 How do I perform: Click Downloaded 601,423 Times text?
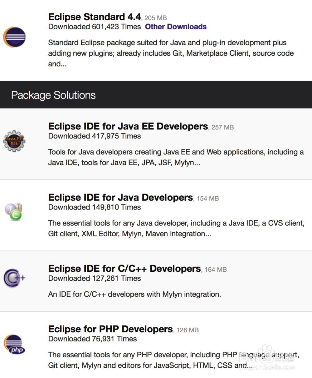(x=94, y=27)
